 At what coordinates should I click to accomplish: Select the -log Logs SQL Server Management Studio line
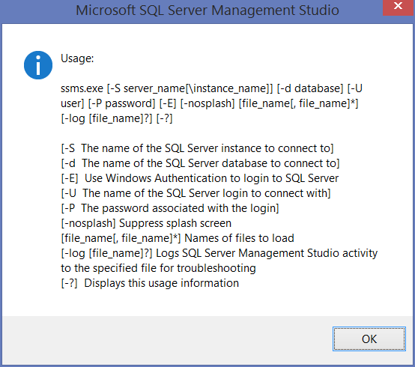[219, 253]
